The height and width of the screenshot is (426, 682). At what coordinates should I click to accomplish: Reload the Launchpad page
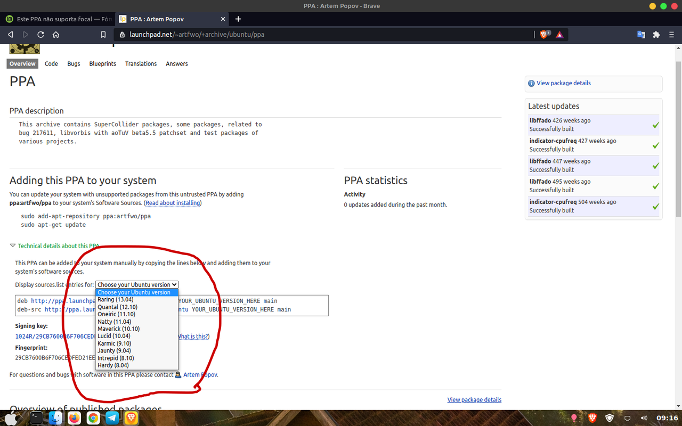tap(40, 35)
